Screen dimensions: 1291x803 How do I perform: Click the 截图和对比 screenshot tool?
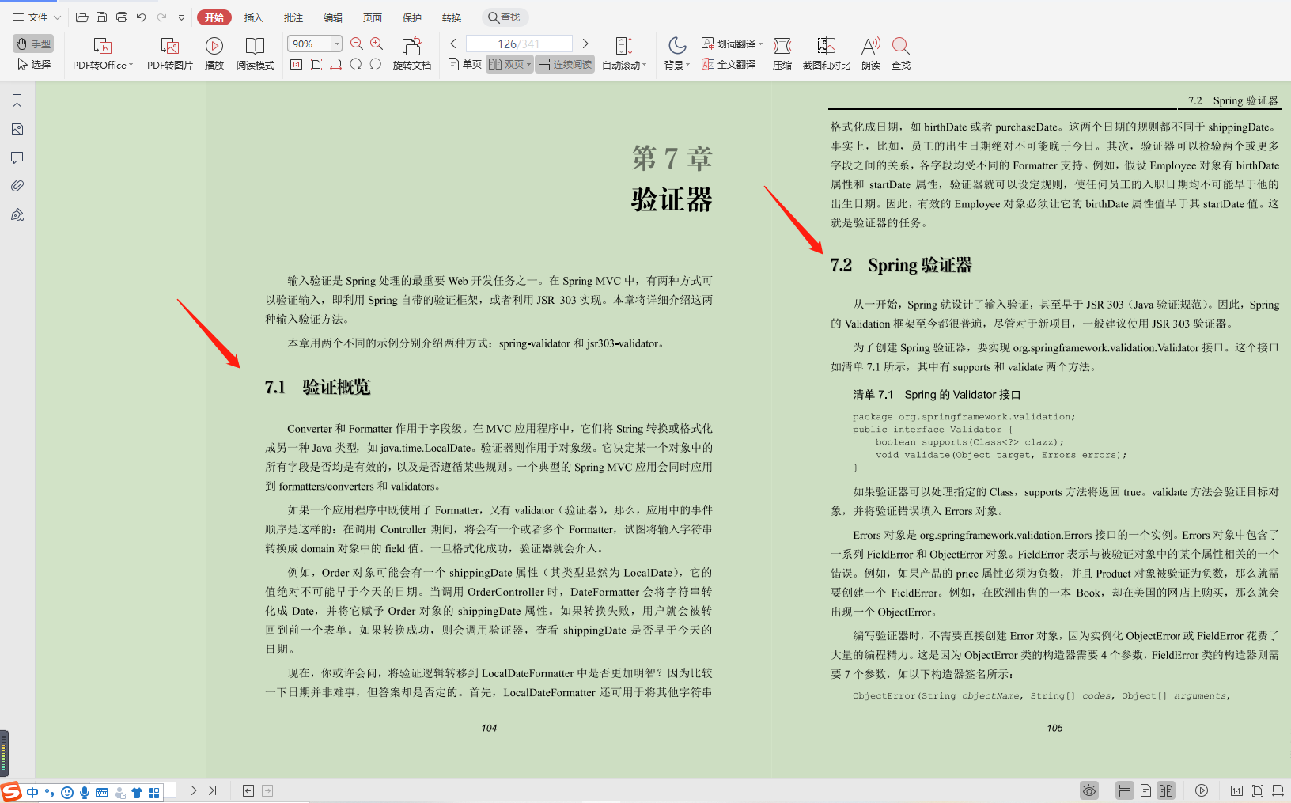827,54
